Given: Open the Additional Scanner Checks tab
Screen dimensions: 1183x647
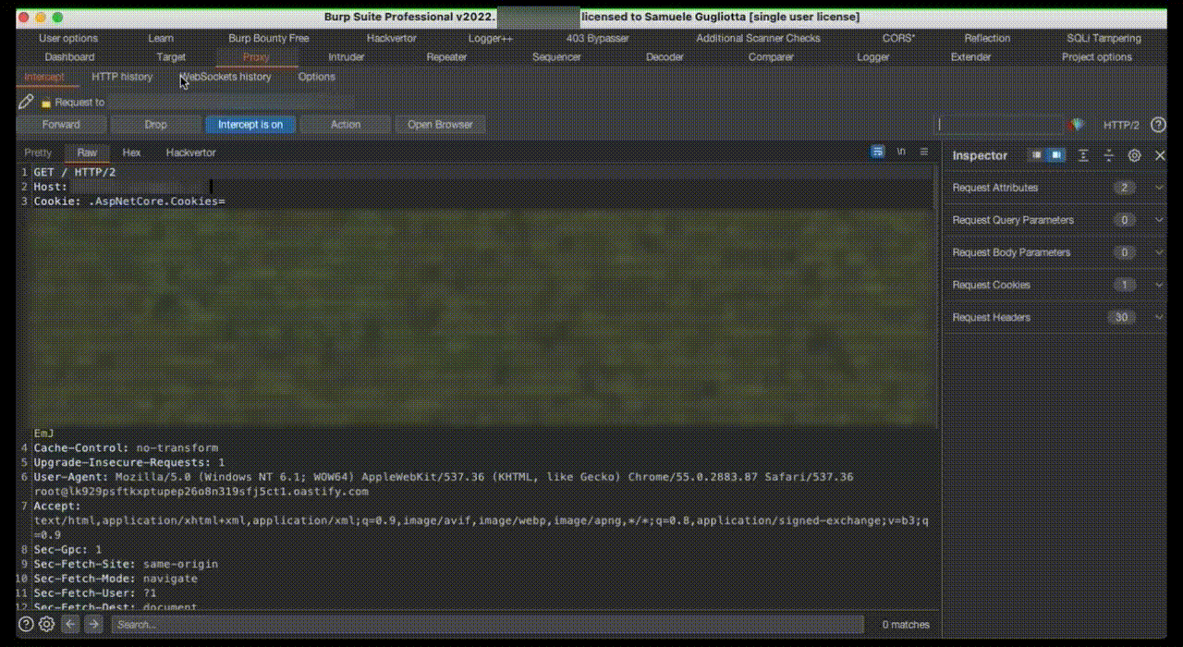Looking at the screenshot, I should 758,39.
